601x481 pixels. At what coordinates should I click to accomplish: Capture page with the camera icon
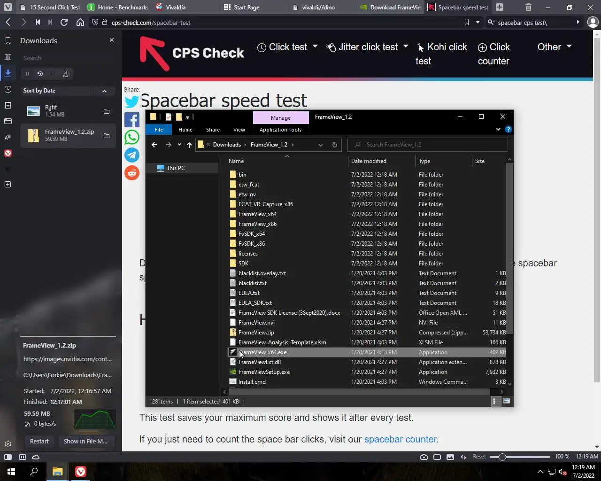[x=424, y=457]
